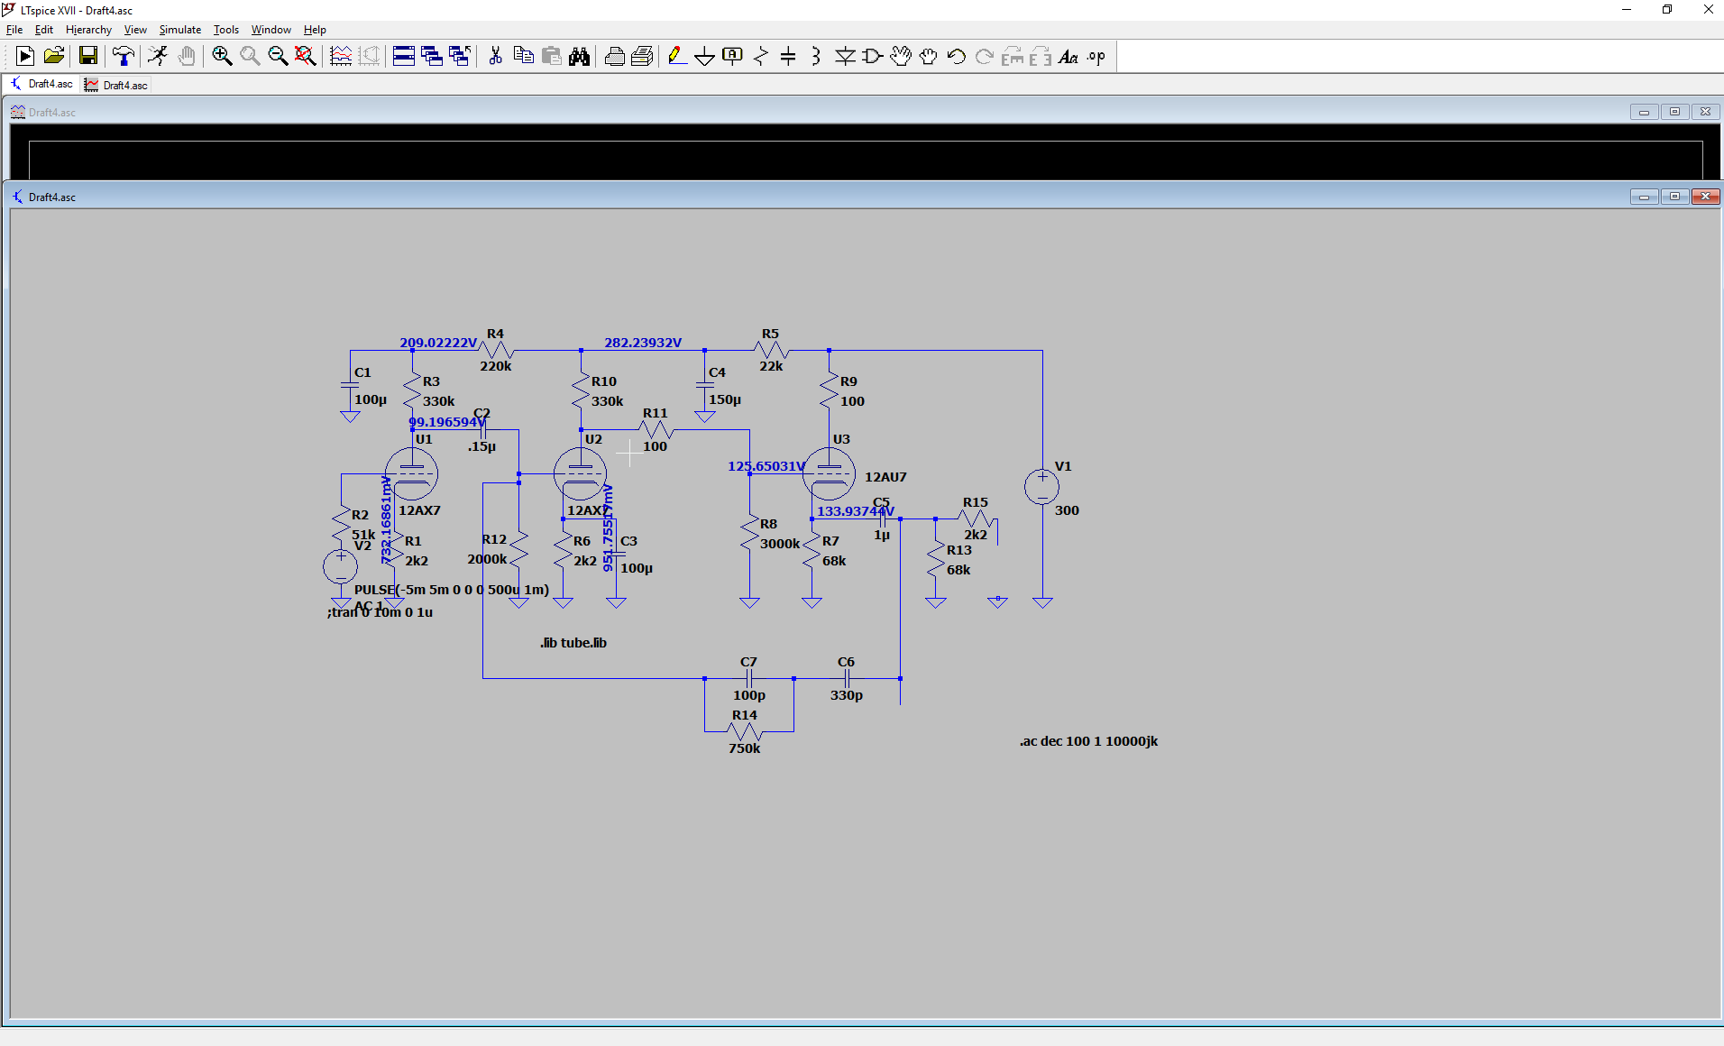The height and width of the screenshot is (1046, 1724).
Task: Select the Label Net tool
Action: [x=733, y=57]
